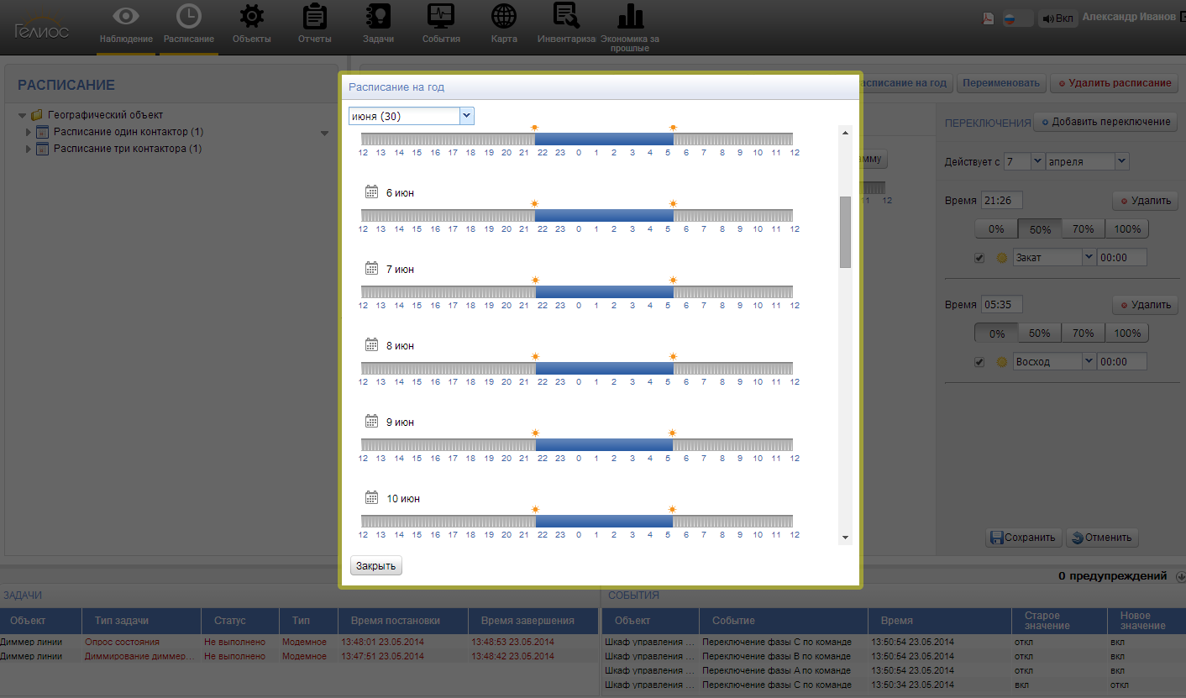
Task: Click the calendar icon beside 8 июн
Action: pyautogui.click(x=372, y=345)
